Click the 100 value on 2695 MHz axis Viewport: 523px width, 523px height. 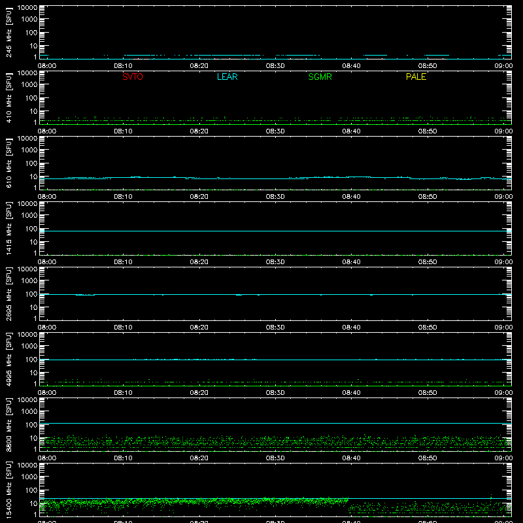pyautogui.click(x=31, y=294)
